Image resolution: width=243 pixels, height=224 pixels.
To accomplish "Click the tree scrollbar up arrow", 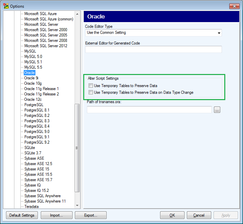I will 77,14.
